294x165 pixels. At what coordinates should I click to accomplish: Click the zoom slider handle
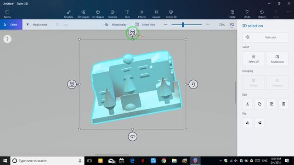[183, 24]
